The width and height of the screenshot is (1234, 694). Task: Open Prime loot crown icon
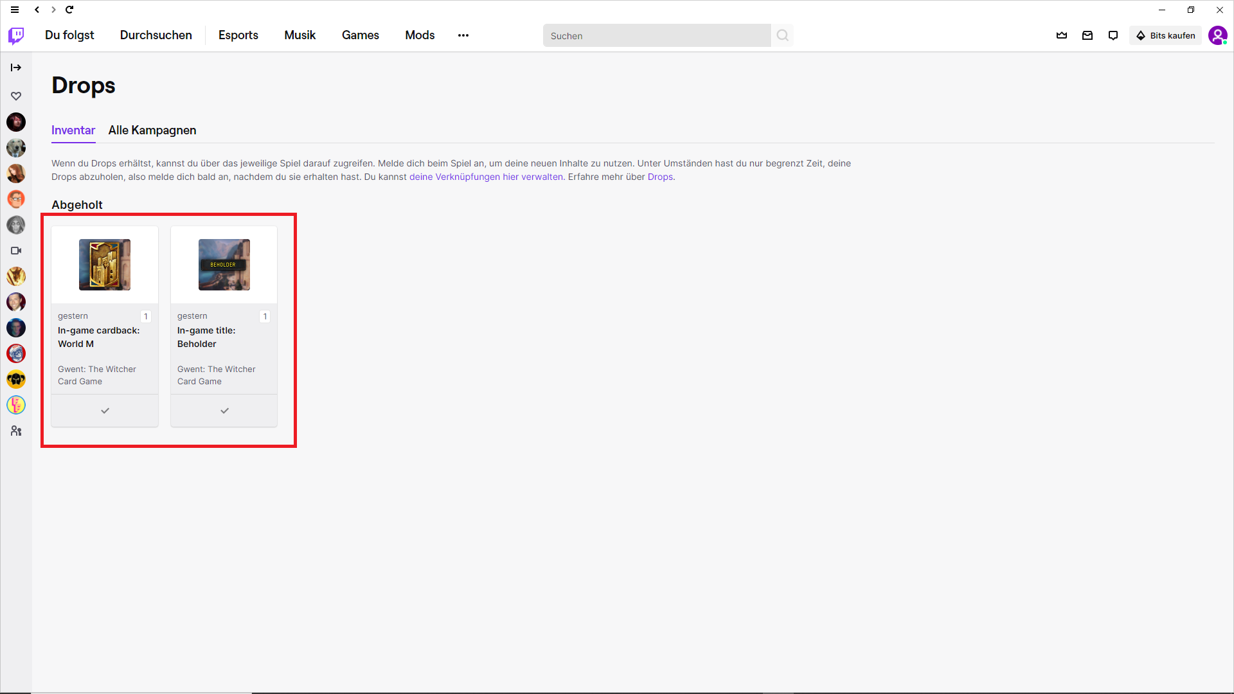click(1062, 35)
